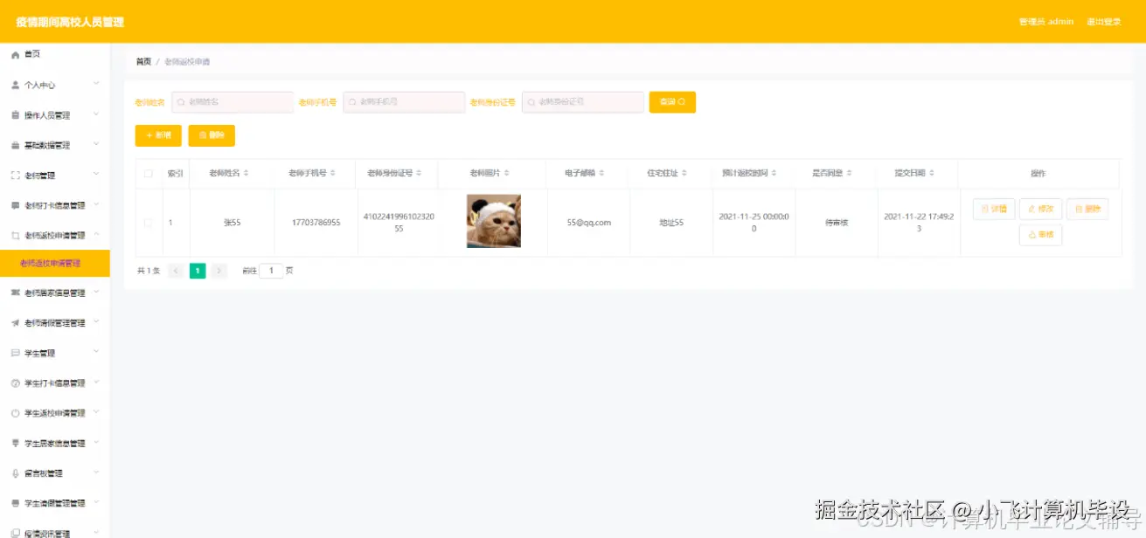Click the icon beside 老师居家信息管理
Viewport: 1146px width, 538px height.
(15, 293)
